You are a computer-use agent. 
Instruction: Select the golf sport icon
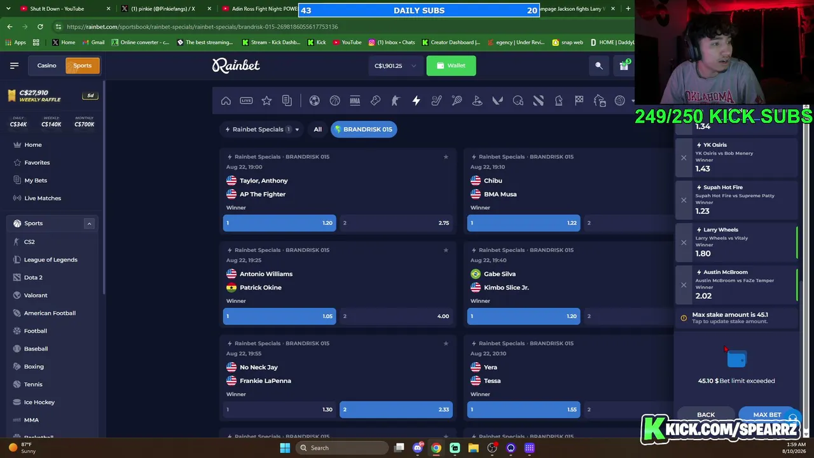click(x=477, y=101)
